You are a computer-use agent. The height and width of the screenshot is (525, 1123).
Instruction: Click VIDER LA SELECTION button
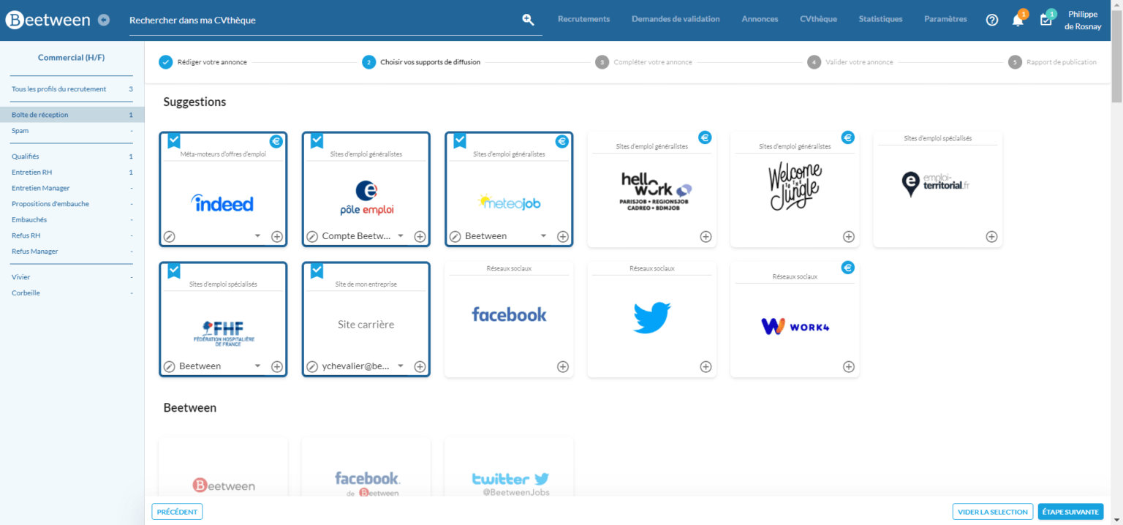[992, 512]
